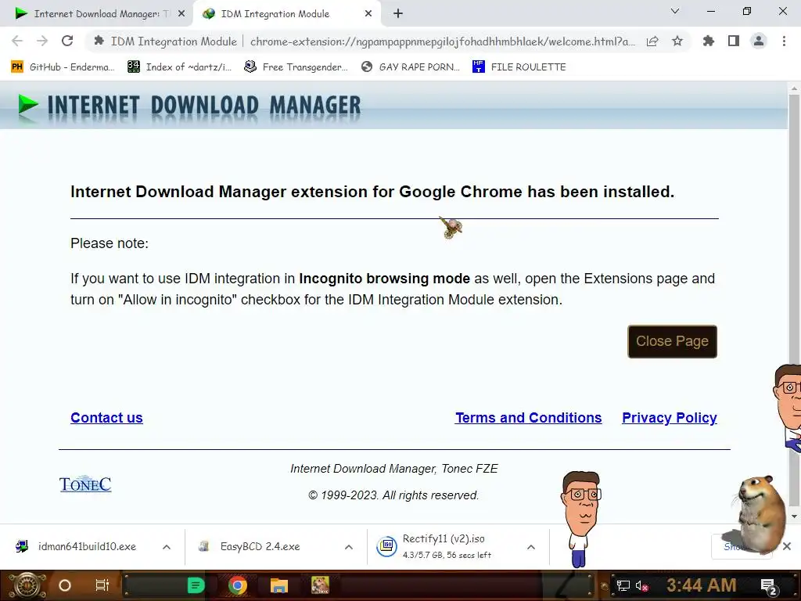Click the 3:44 AM clock
The height and width of the screenshot is (601, 801).
pos(701,585)
